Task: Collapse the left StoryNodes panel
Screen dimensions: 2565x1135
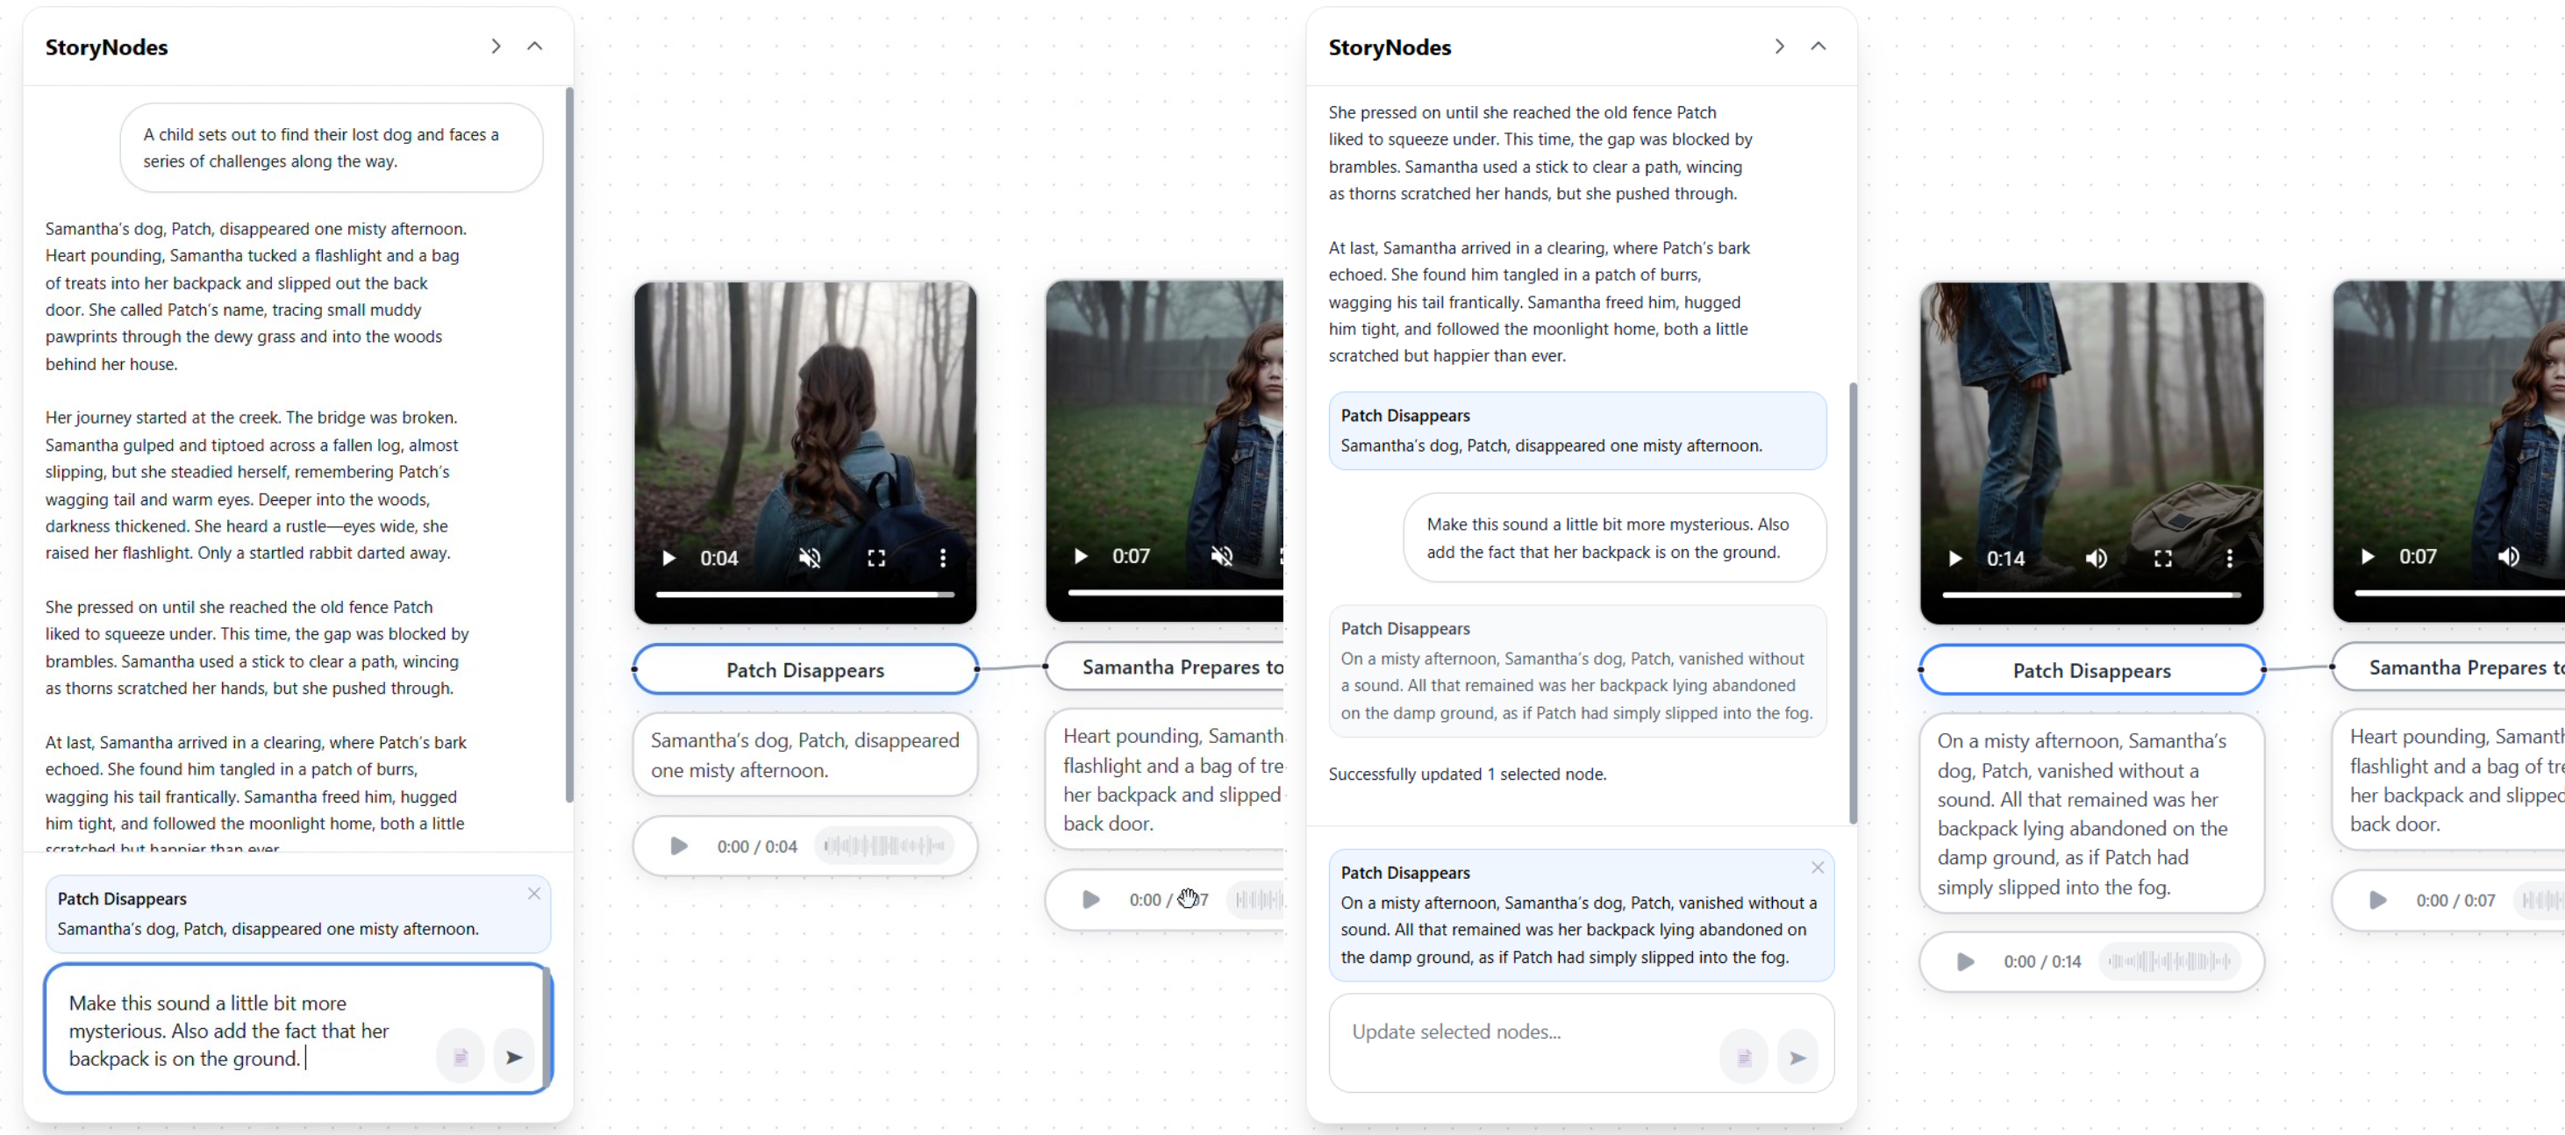Action: (535, 46)
